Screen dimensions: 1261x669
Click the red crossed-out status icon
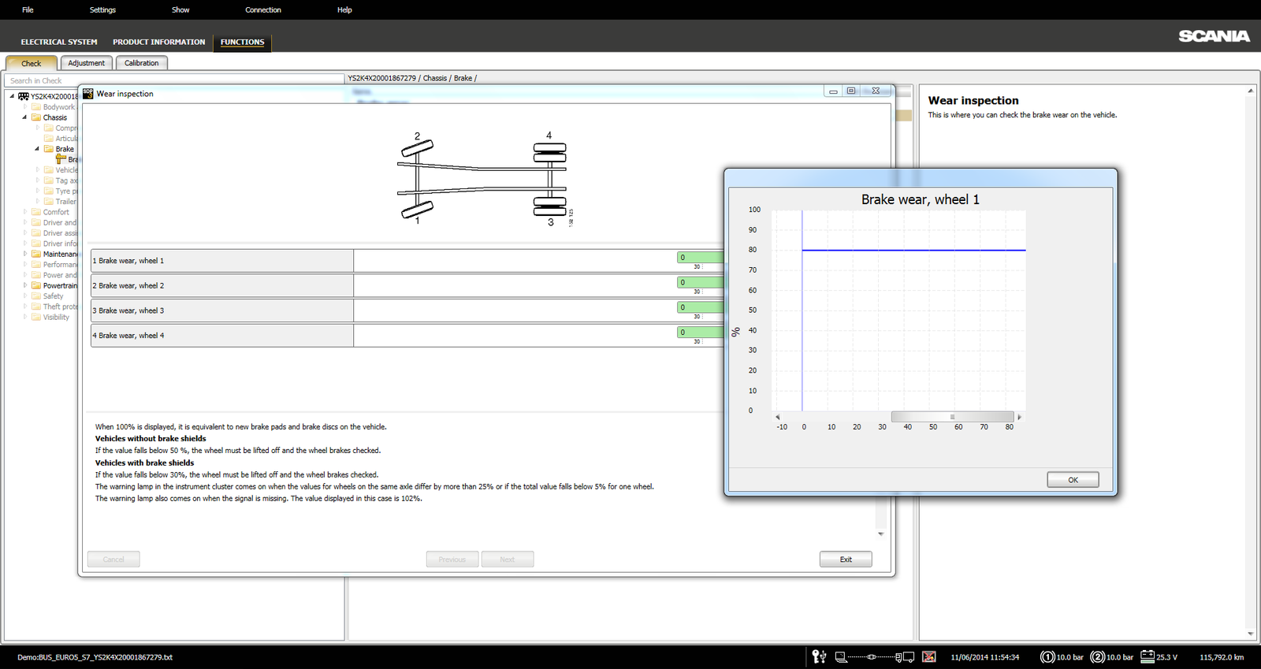coord(929,656)
